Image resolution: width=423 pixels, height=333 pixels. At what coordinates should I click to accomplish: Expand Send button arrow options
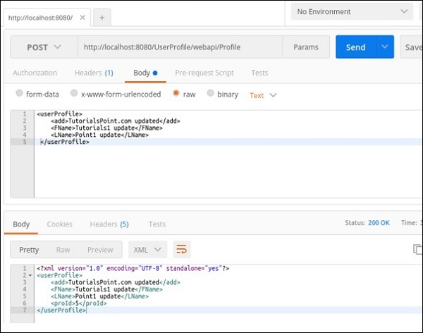pyautogui.click(x=384, y=47)
